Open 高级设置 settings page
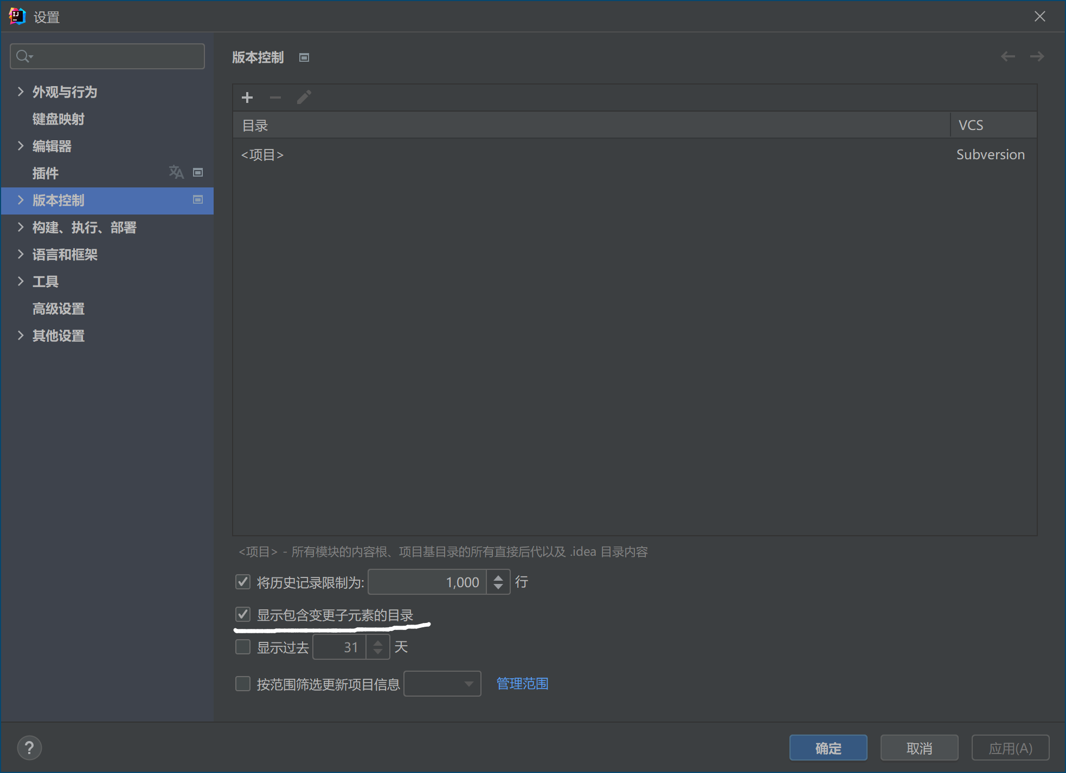The image size is (1066, 773). 59,309
